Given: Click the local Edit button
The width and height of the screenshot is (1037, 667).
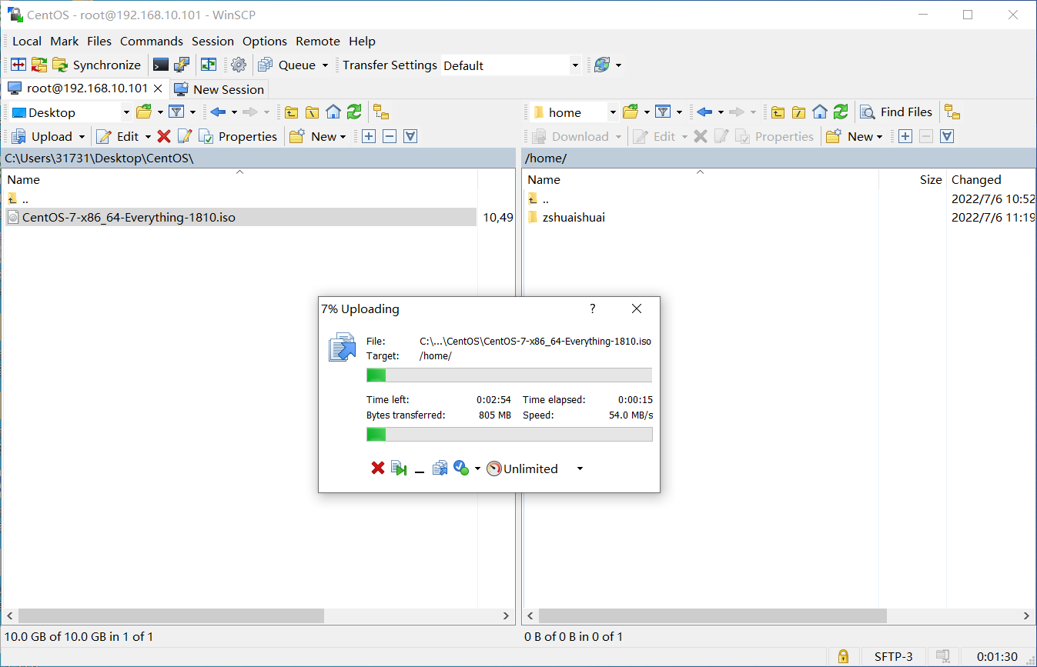Looking at the screenshot, I should pyautogui.click(x=118, y=136).
